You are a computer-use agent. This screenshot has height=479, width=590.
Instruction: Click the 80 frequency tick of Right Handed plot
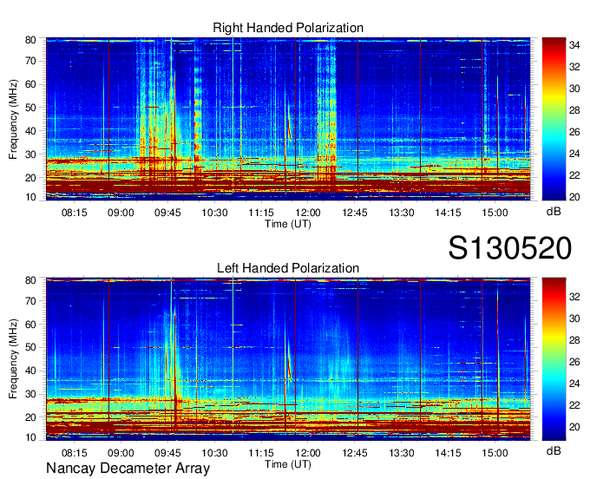30,40
